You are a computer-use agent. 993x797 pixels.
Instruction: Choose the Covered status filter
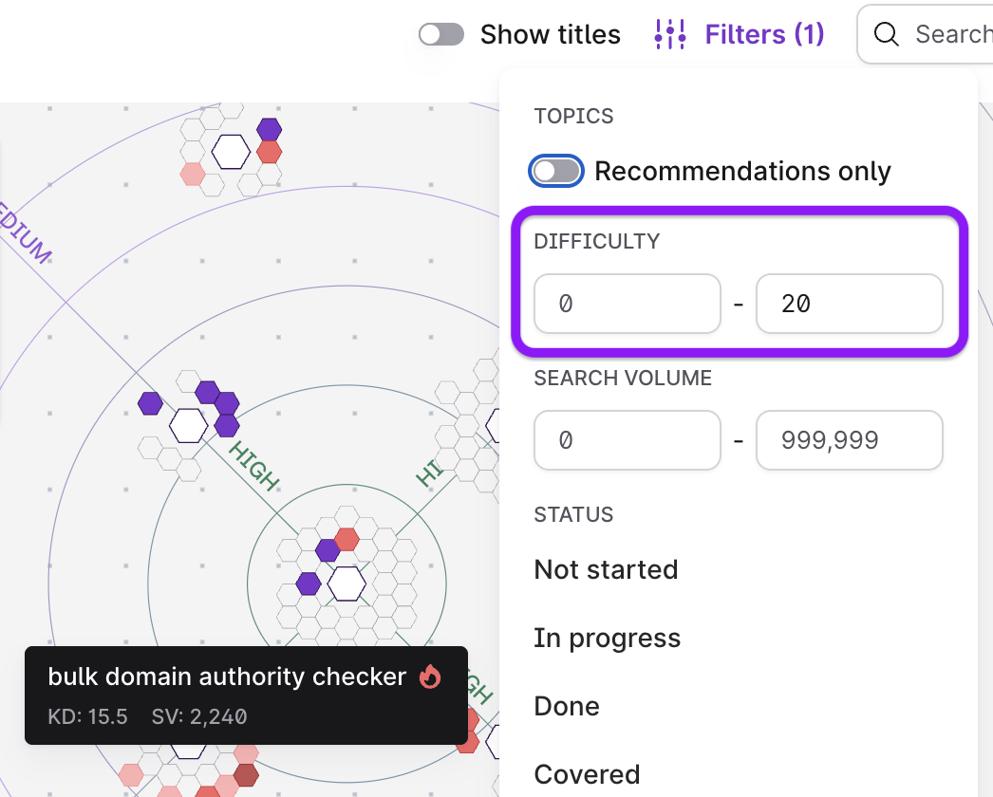[587, 774]
